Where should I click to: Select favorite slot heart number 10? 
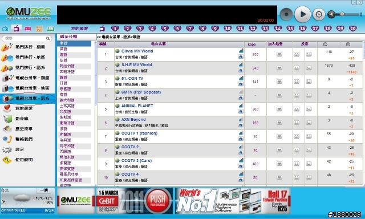(x=228, y=29)
